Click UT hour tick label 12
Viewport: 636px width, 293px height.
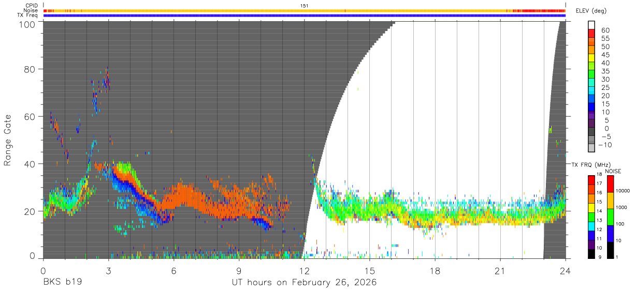click(305, 271)
